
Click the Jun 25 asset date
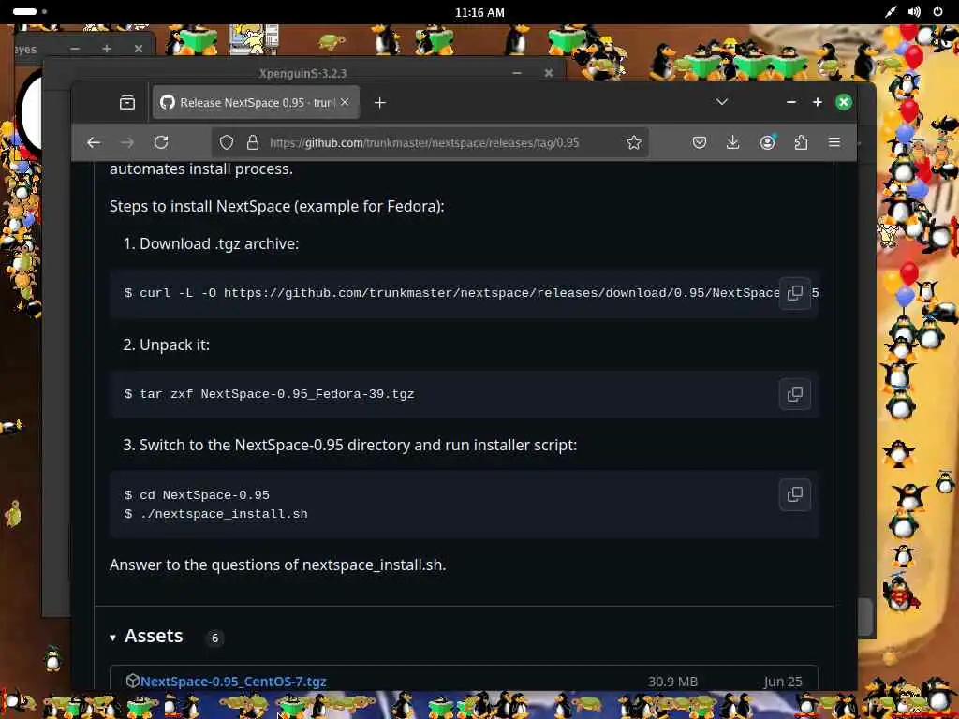[782, 682]
